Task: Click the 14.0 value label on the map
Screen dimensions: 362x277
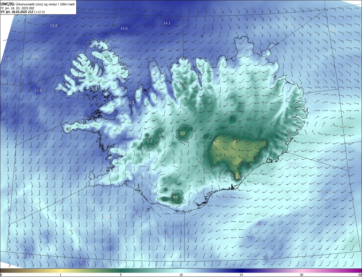Action: click(124, 29)
